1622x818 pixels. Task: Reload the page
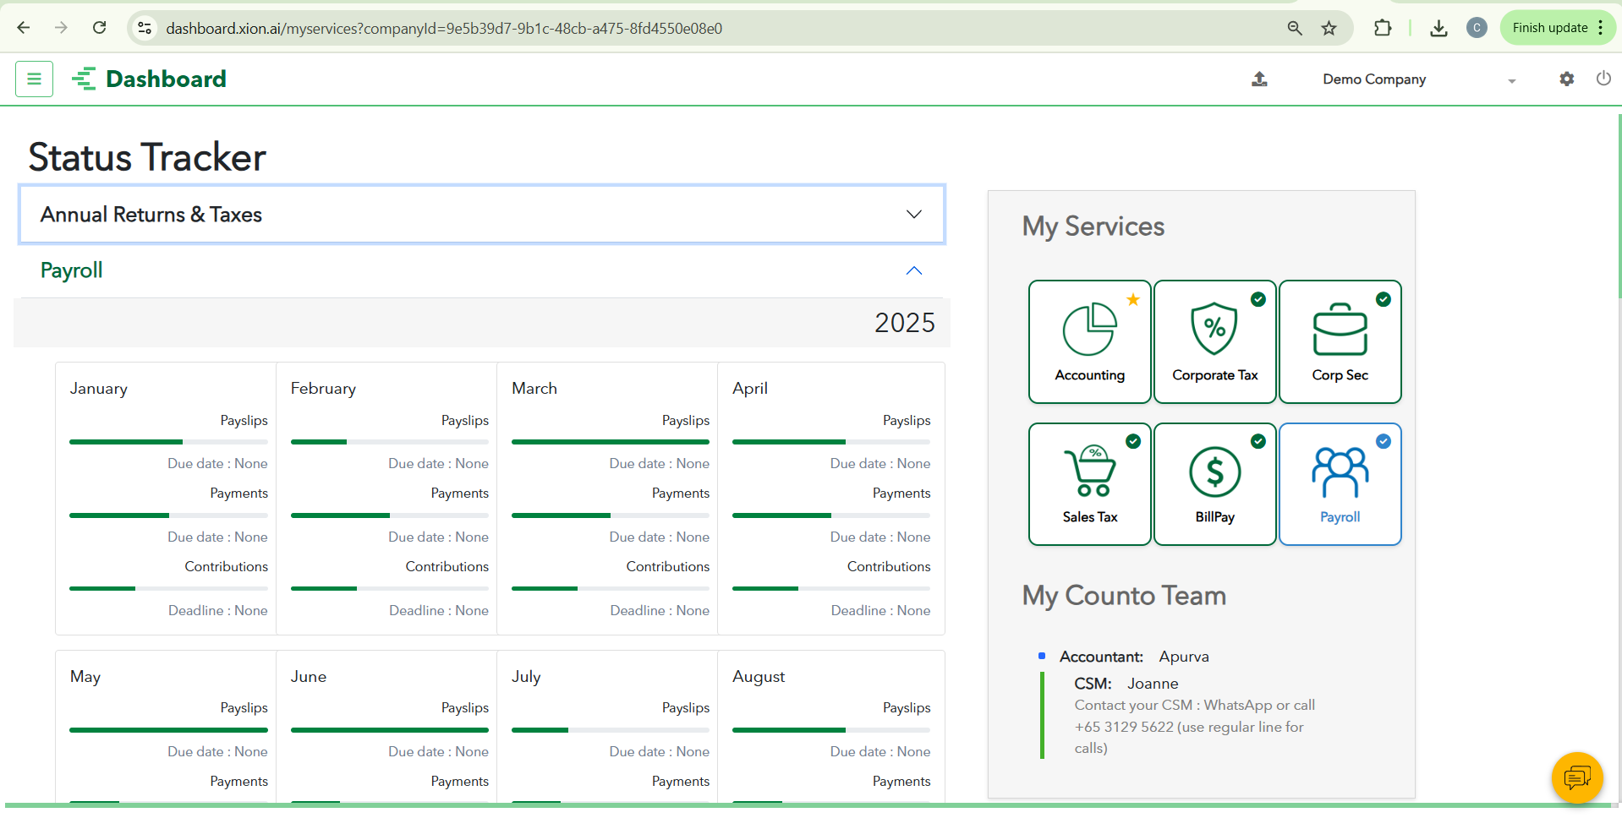[99, 28]
